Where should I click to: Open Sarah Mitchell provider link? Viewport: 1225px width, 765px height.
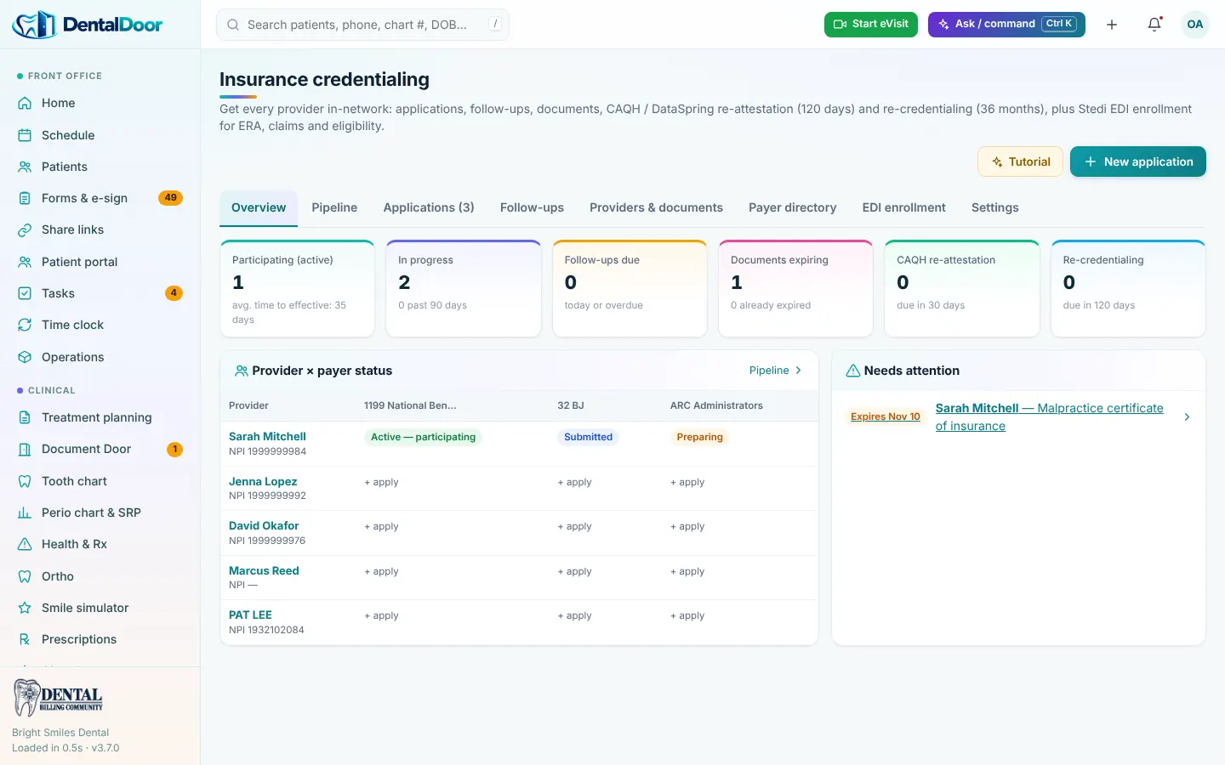point(267,436)
